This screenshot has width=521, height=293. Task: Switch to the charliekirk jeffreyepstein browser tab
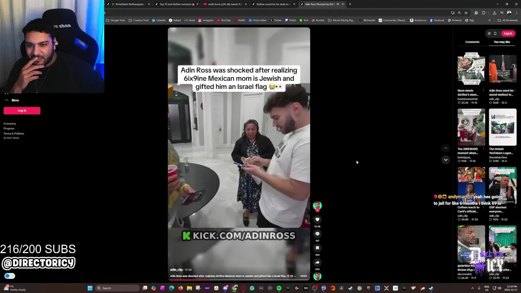(x=129, y=4)
